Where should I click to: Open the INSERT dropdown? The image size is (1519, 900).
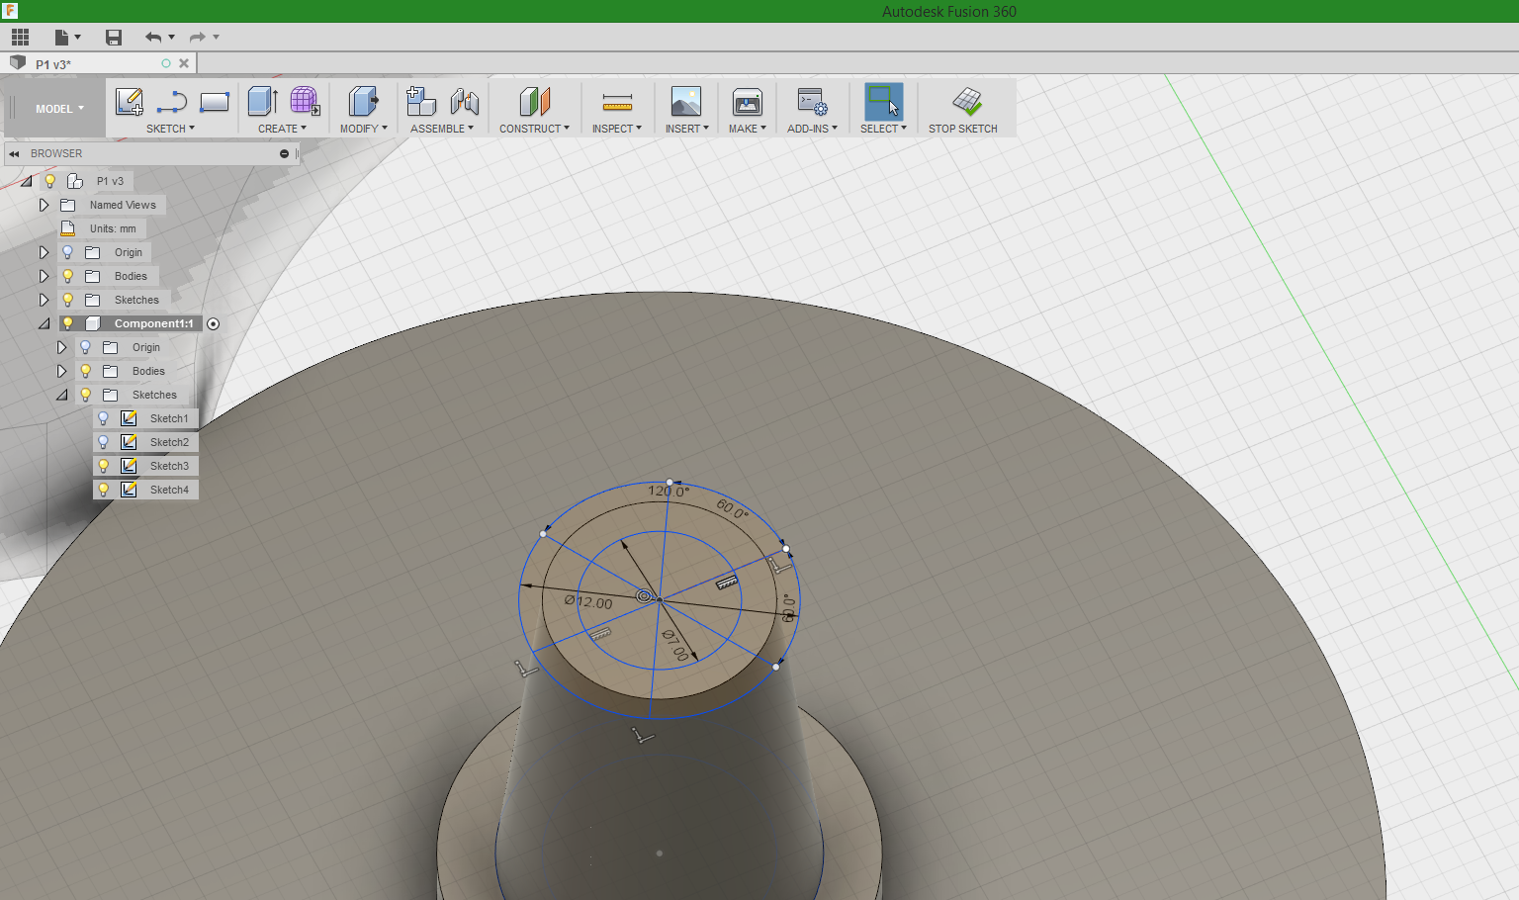point(686,129)
